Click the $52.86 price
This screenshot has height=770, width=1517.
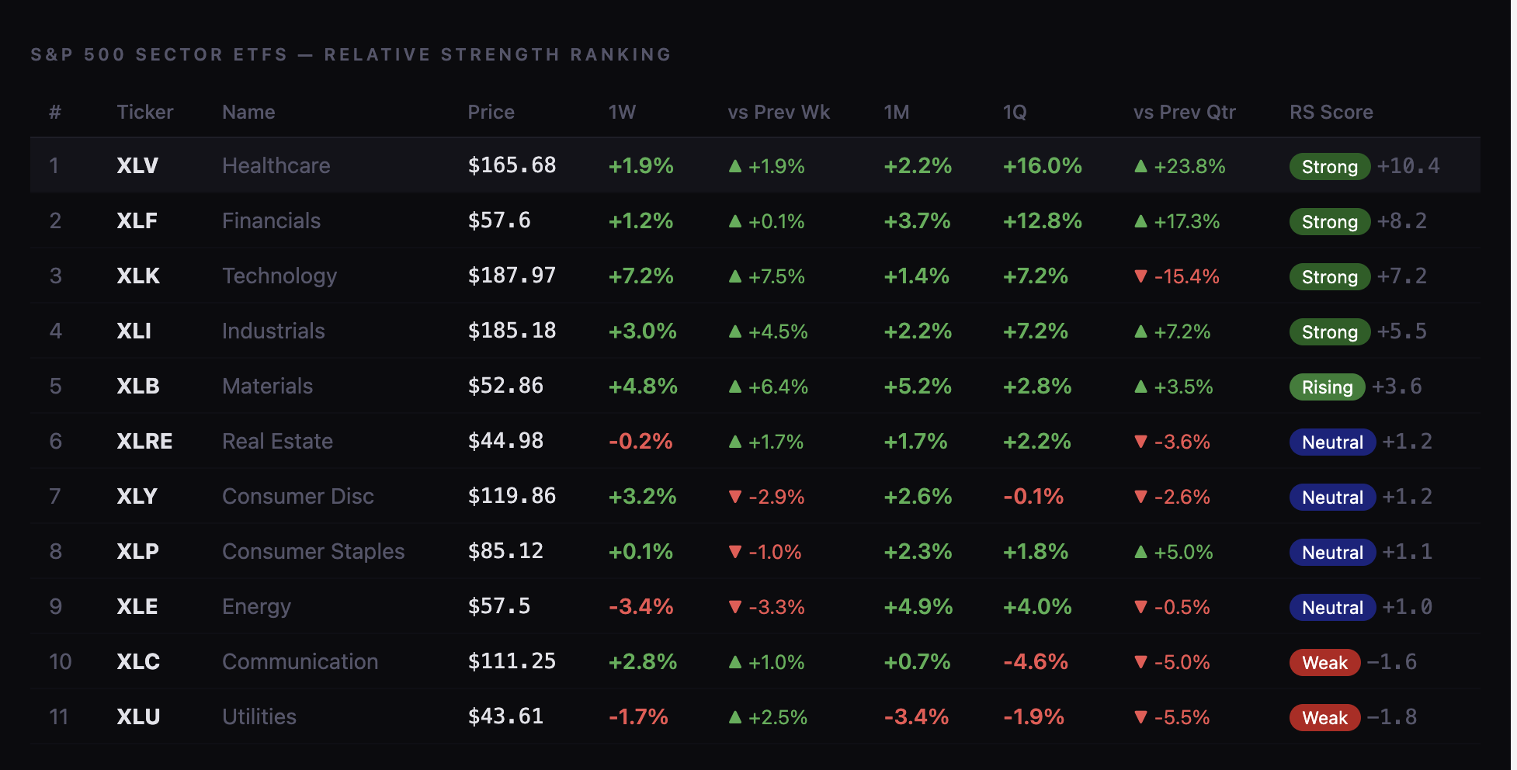pos(505,386)
